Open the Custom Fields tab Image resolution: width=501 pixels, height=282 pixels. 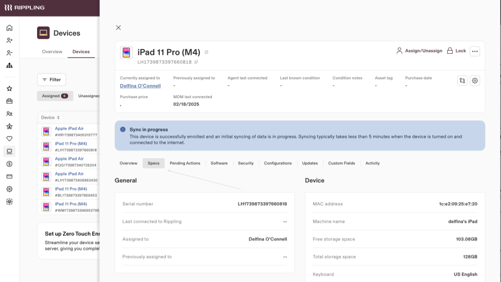(341, 163)
